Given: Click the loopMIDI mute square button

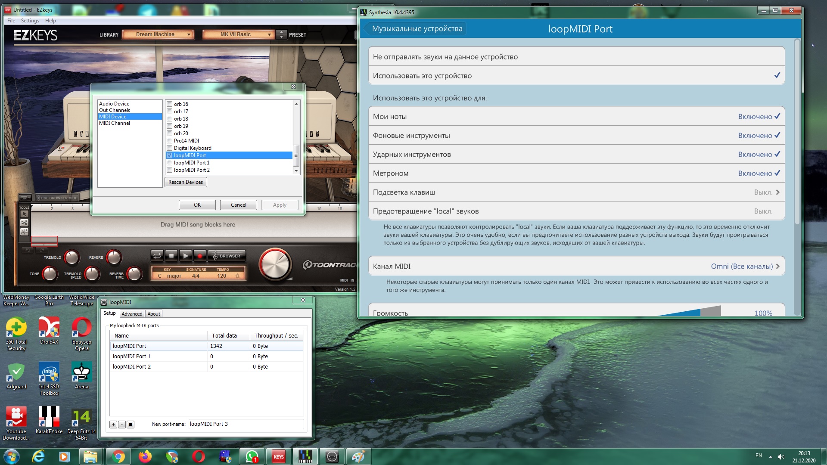Looking at the screenshot, I should (x=131, y=425).
